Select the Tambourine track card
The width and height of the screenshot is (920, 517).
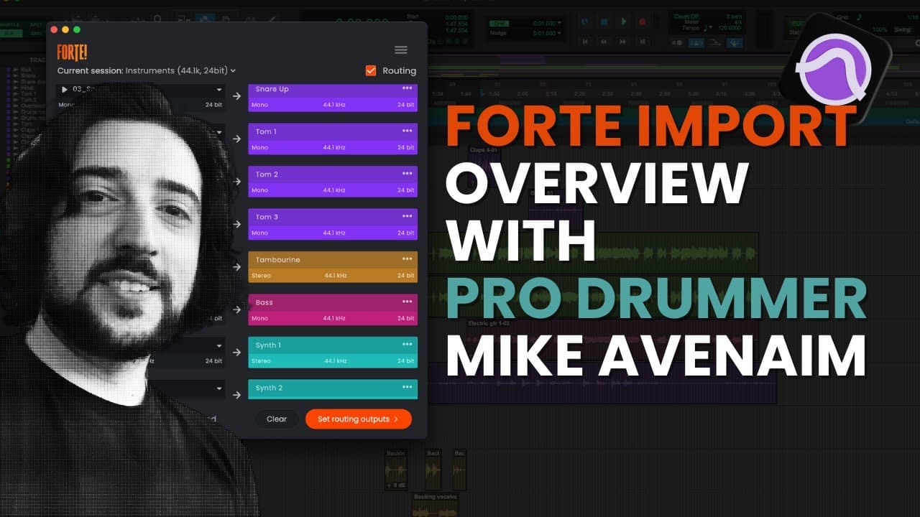tap(333, 267)
